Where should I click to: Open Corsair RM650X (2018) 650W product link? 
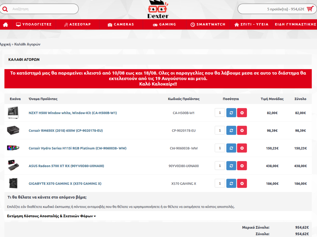[66, 131]
